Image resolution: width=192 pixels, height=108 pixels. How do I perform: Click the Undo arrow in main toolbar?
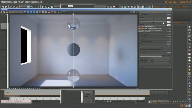point(3,7)
